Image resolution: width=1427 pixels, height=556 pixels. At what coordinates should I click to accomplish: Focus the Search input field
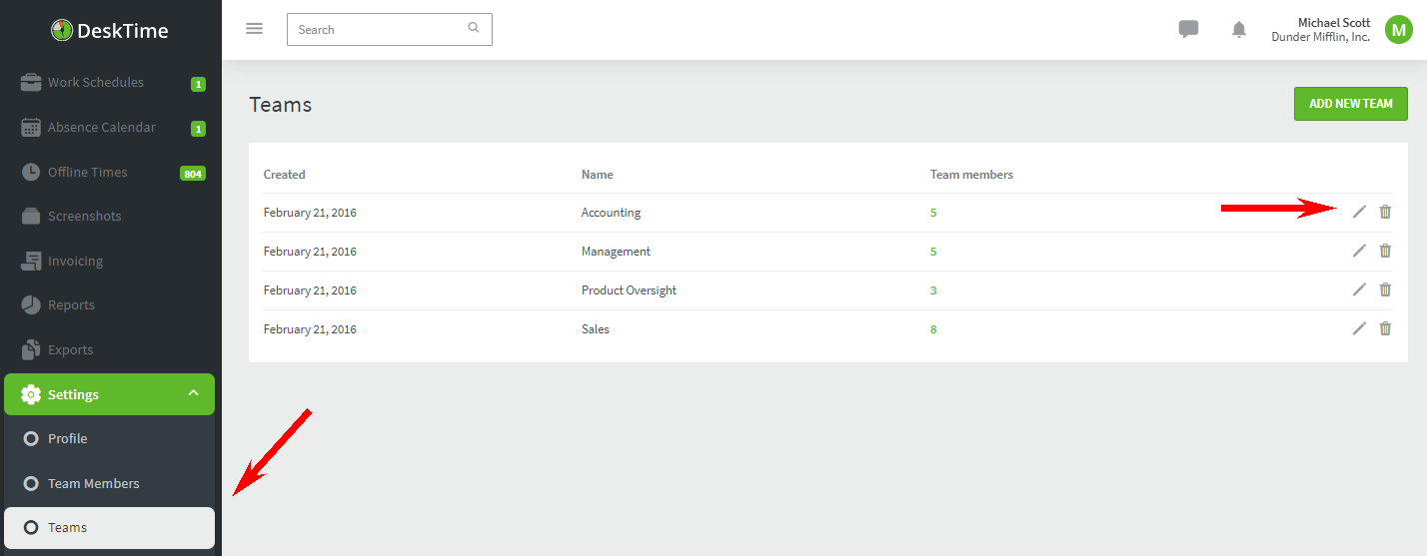(x=390, y=29)
